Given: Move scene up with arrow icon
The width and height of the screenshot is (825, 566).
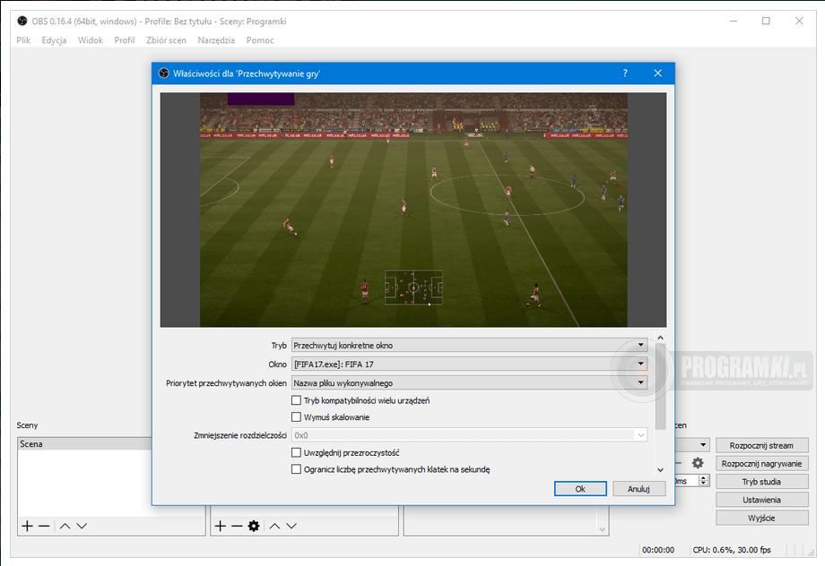Looking at the screenshot, I should tap(65, 526).
